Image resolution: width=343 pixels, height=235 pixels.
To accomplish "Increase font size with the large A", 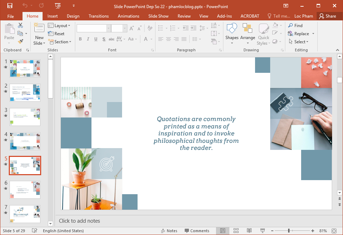I will 132,28.
